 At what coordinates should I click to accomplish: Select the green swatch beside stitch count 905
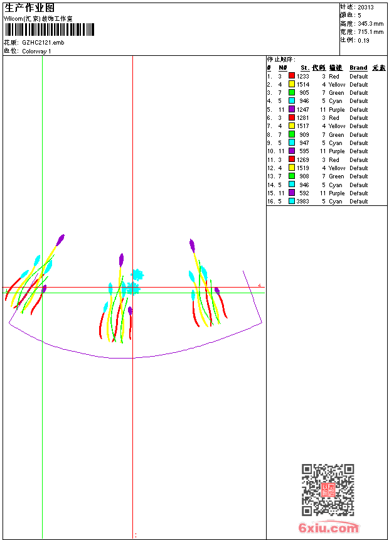pos(292,92)
